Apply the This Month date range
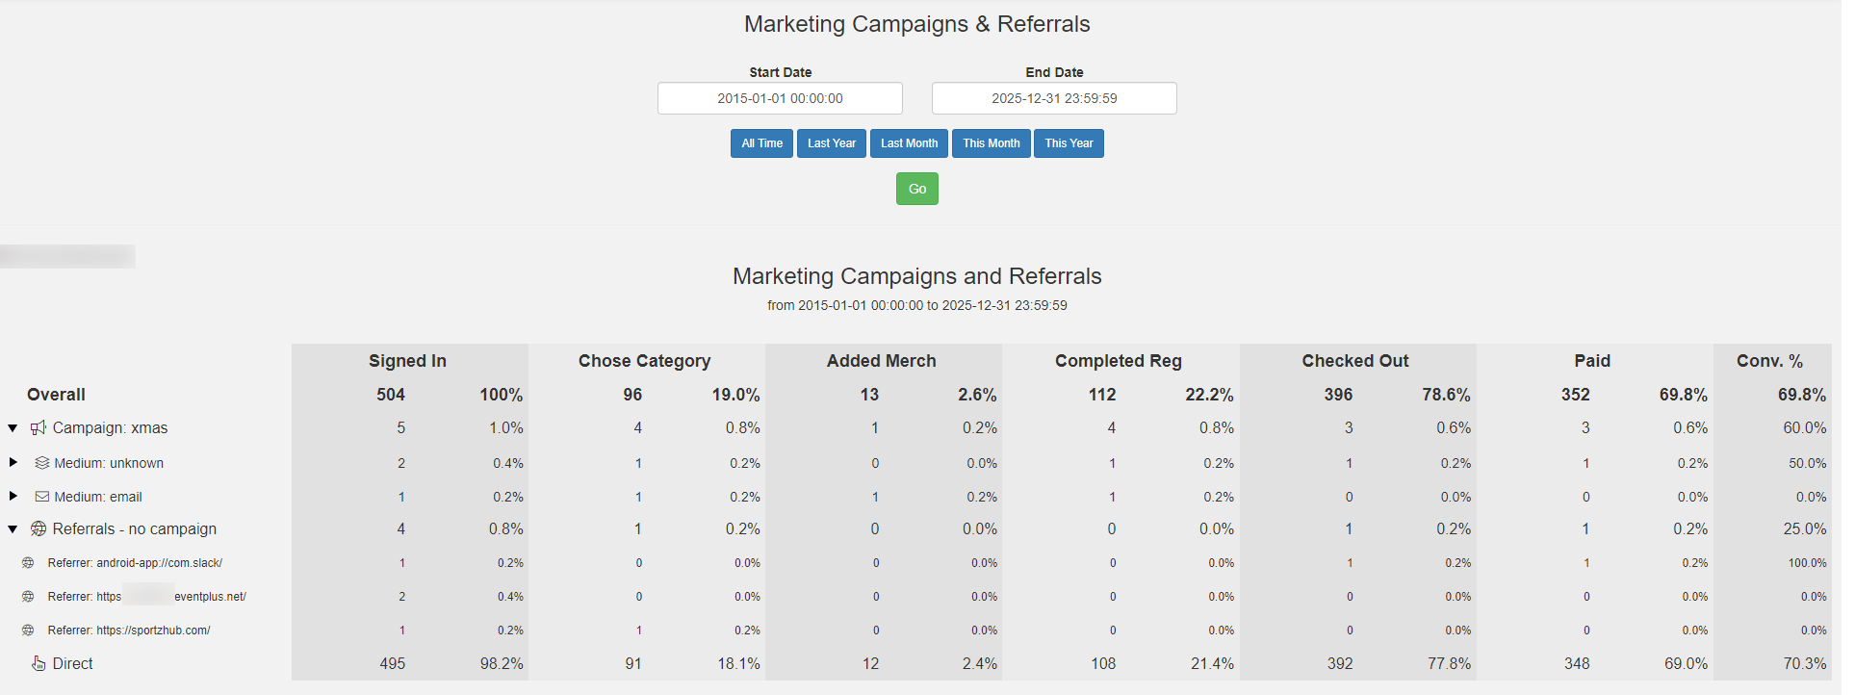The image size is (1855, 695). click(992, 143)
